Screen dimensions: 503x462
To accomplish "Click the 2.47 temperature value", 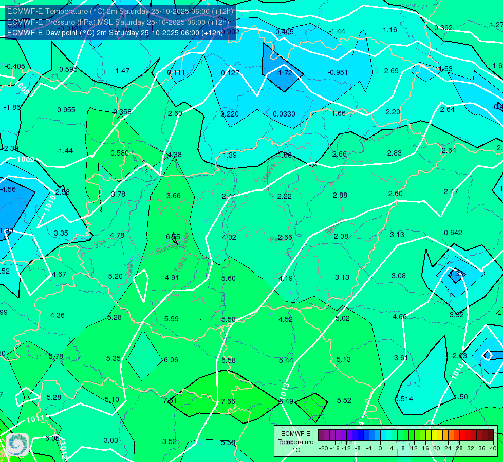I will (451, 191).
